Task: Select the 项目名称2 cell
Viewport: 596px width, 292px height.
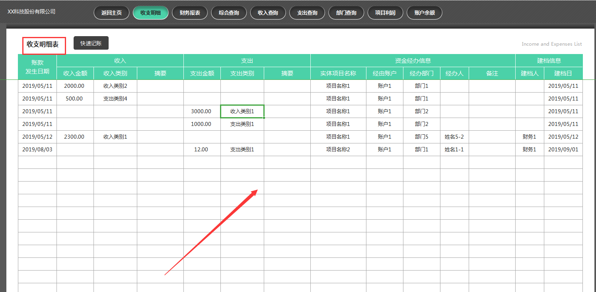Action: pyautogui.click(x=339, y=149)
